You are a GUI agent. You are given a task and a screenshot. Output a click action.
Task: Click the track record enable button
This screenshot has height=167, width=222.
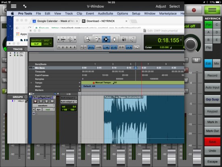[x=35, y=101]
